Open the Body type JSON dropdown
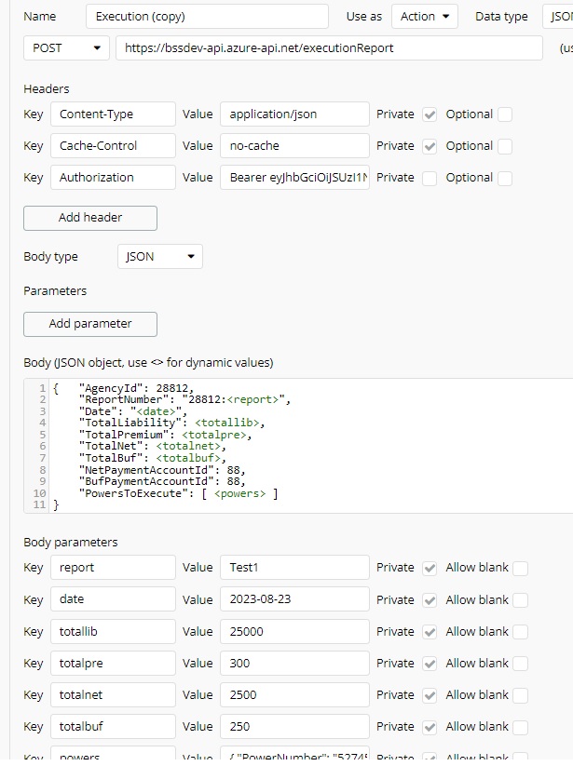The image size is (573, 766). (160, 257)
